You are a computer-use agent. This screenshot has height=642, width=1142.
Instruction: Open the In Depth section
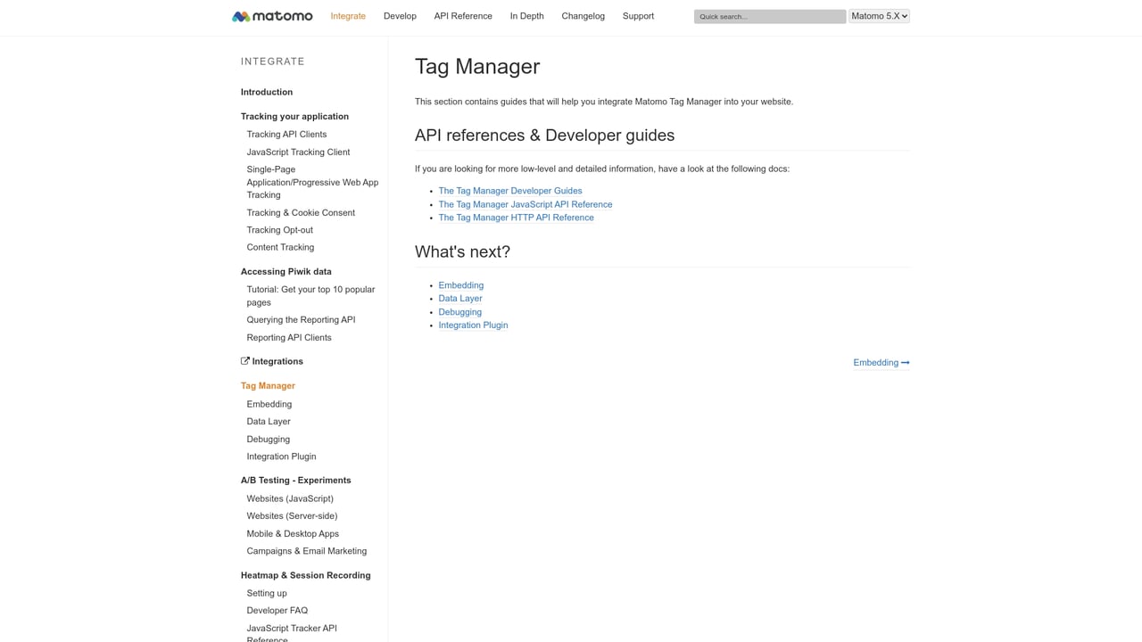(x=526, y=15)
